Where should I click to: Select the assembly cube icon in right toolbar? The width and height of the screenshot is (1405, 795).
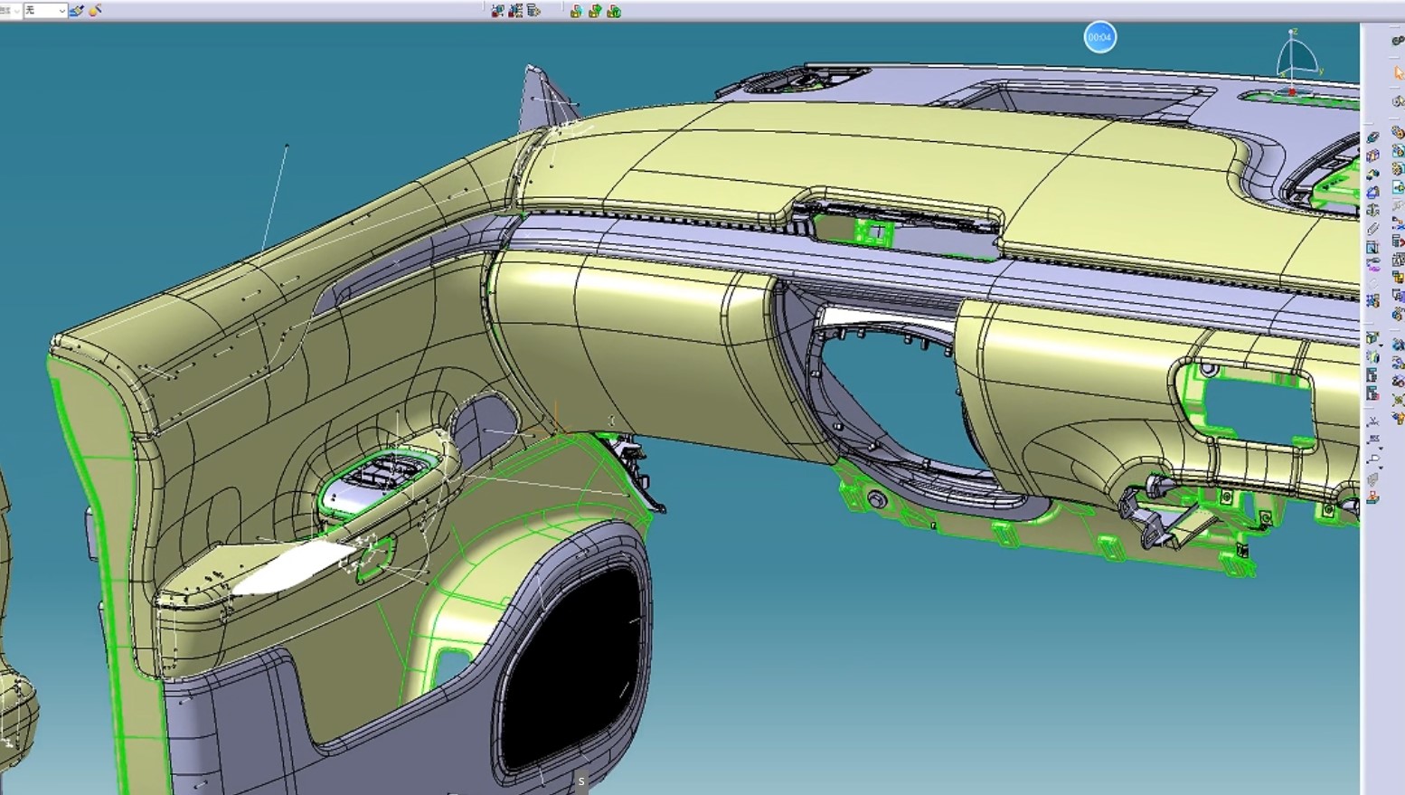pos(1372,337)
